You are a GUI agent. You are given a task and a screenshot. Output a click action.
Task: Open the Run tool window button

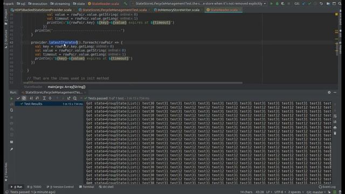[16, 187]
